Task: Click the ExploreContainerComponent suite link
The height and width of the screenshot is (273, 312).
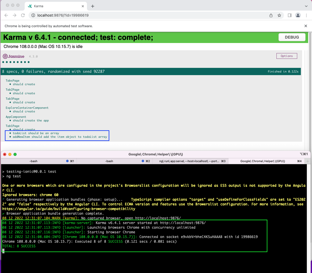Action: click(27, 108)
